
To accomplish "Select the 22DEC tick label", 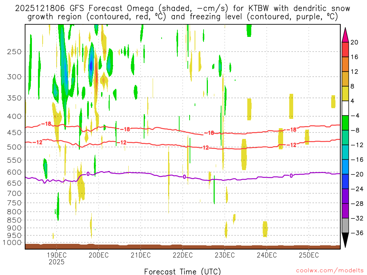I will click(182, 255).
